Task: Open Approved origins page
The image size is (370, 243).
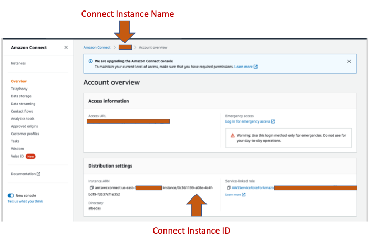Action: tap(24, 126)
